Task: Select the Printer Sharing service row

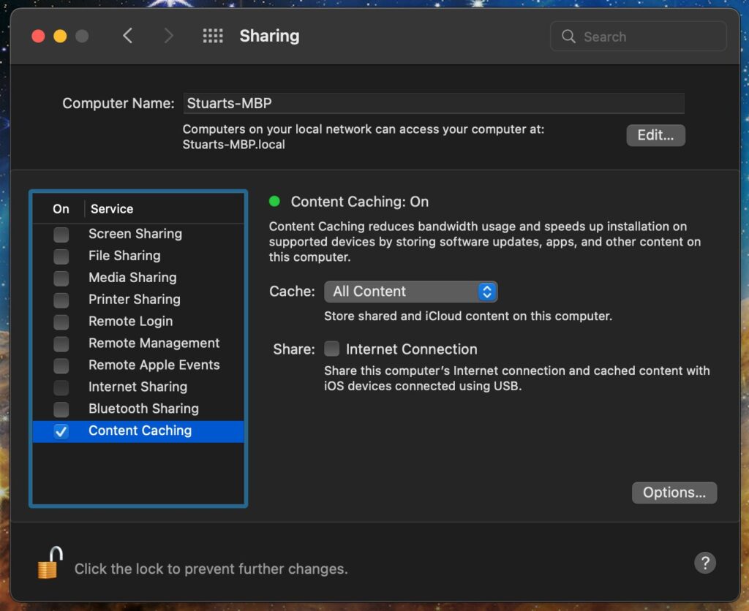Action: point(138,300)
